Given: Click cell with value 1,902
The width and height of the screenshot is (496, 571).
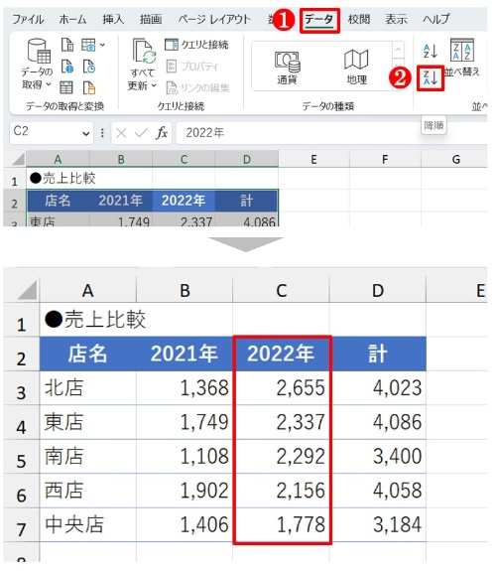Looking at the screenshot, I should tap(185, 491).
